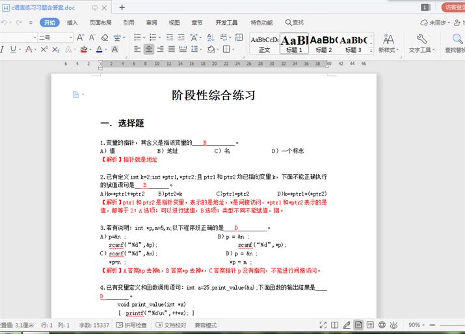Viewport: 465px width, 334px height.
Task: Switch to the Page Layout (页面布局) tab
Action: [x=100, y=22]
